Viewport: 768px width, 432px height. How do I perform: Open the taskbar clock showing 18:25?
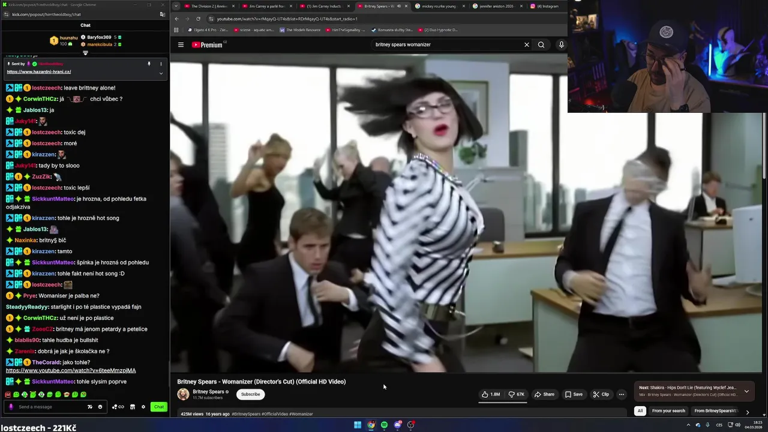click(753, 425)
